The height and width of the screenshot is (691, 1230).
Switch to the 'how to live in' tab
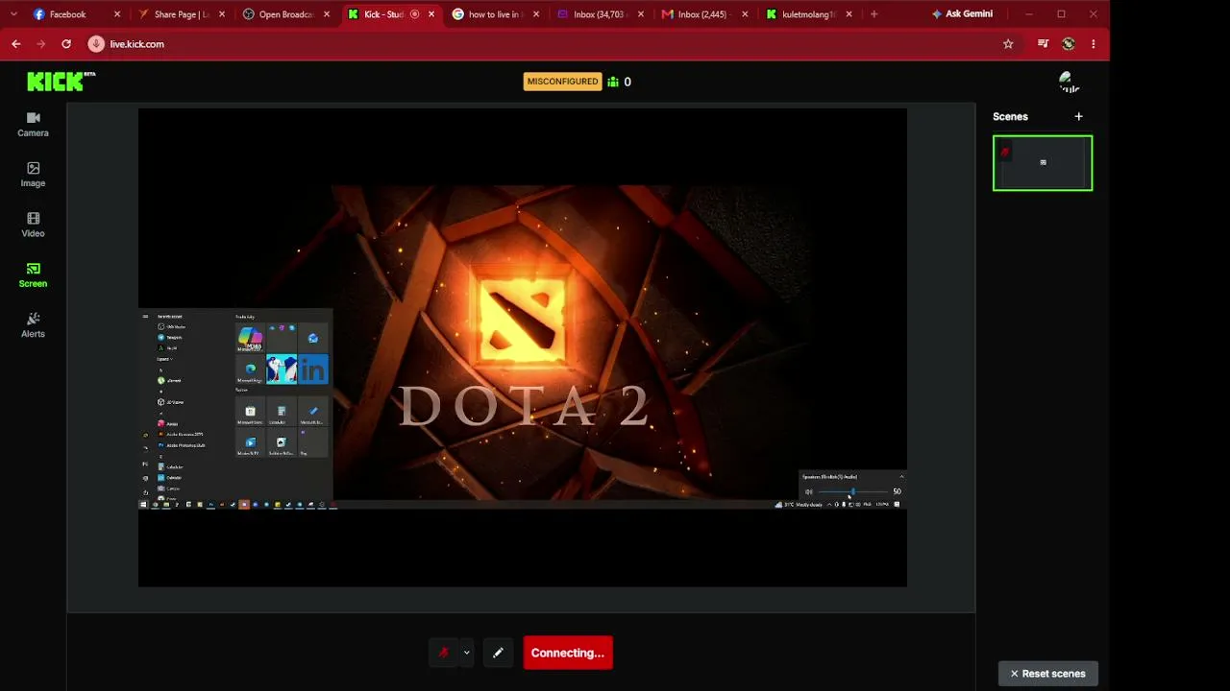(494, 14)
